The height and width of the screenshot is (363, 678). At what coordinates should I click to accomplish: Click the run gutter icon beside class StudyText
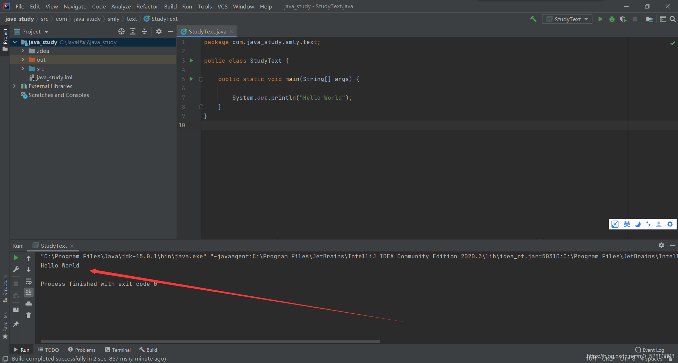point(191,61)
